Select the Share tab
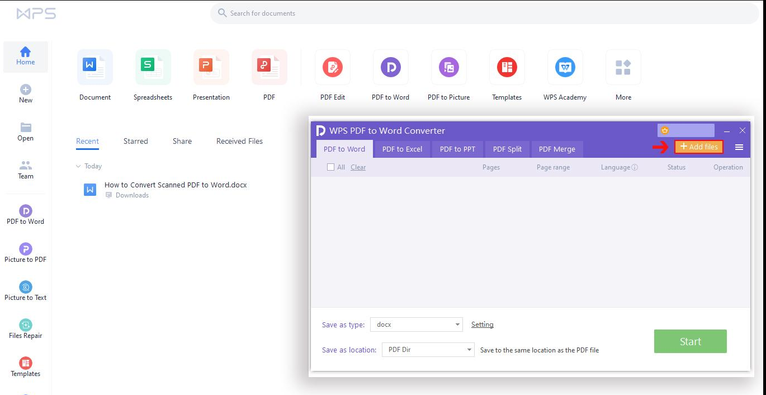766x395 pixels. (x=182, y=142)
